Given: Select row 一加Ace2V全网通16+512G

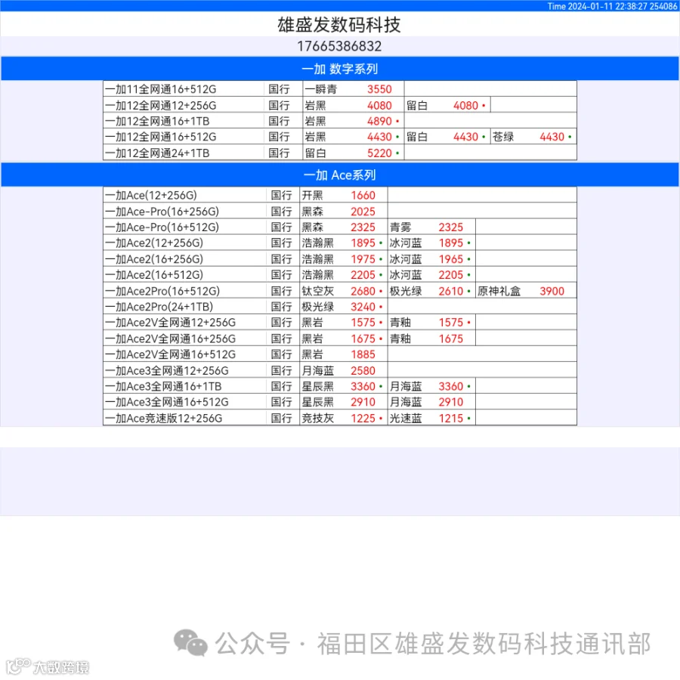Looking at the screenshot, I should click(x=340, y=354).
